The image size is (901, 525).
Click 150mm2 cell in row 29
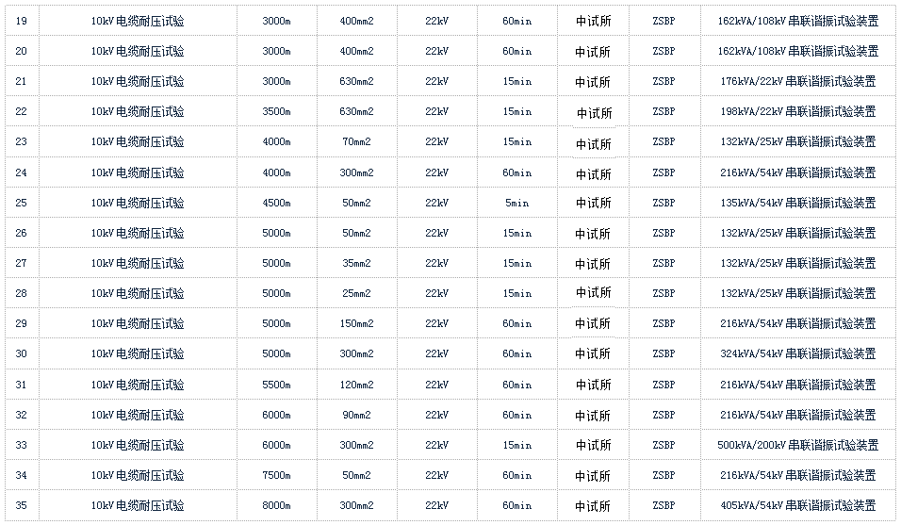coord(356,324)
